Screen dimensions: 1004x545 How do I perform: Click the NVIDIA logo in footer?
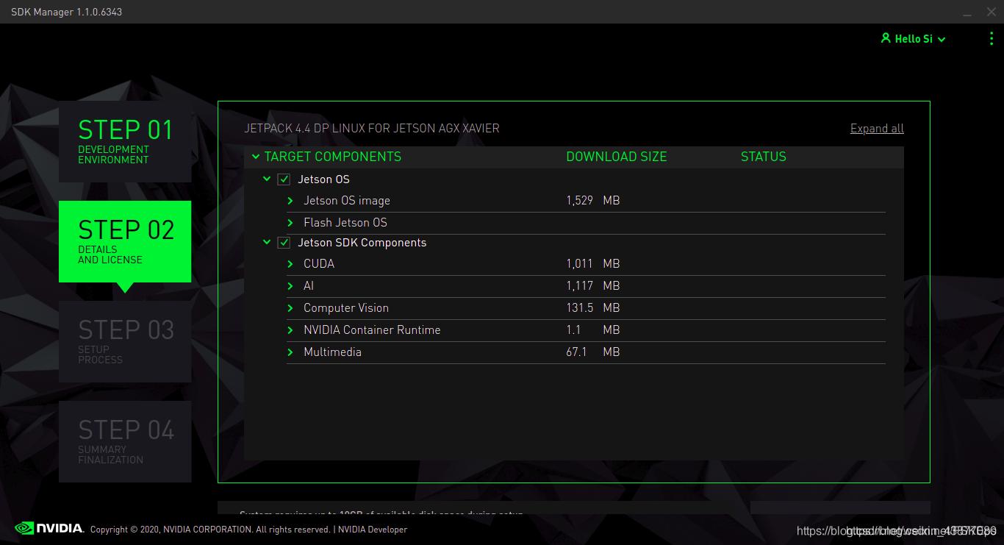49,528
